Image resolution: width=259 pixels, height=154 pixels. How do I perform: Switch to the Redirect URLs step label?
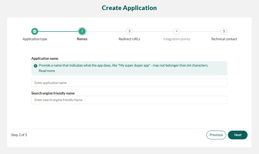point(129,39)
